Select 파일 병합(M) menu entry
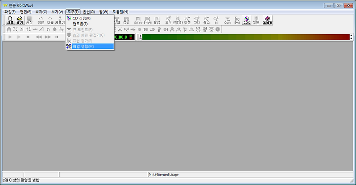The width and height of the screenshot is (356, 185). pos(90,46)
